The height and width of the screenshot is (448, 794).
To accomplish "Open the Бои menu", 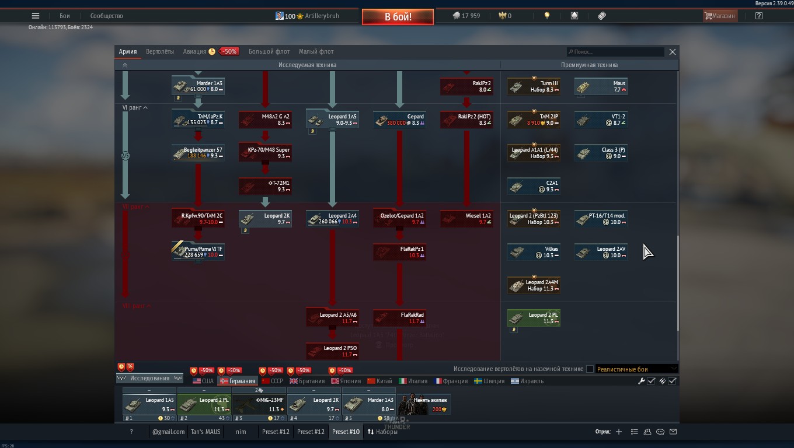I will (64, 16).
